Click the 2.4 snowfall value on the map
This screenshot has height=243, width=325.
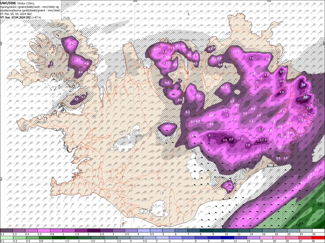pyautogui.click(x=281, y=92)
